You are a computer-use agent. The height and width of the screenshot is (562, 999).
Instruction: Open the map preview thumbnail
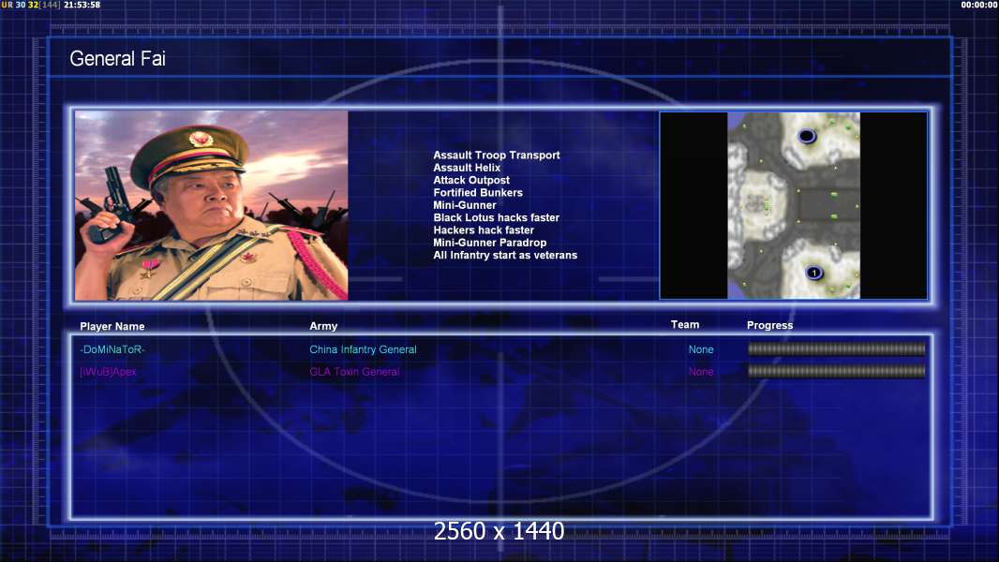[x=793, y=205]
